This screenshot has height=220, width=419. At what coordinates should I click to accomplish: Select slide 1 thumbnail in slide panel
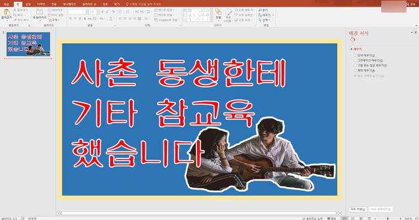click(x=28, y=44)
